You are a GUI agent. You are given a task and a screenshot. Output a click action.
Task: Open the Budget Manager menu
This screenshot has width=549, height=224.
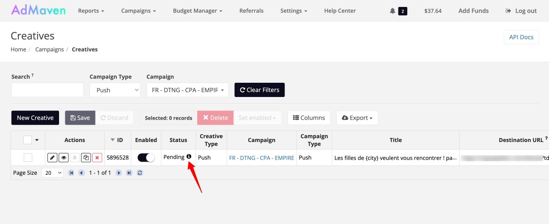coord(197,11)
